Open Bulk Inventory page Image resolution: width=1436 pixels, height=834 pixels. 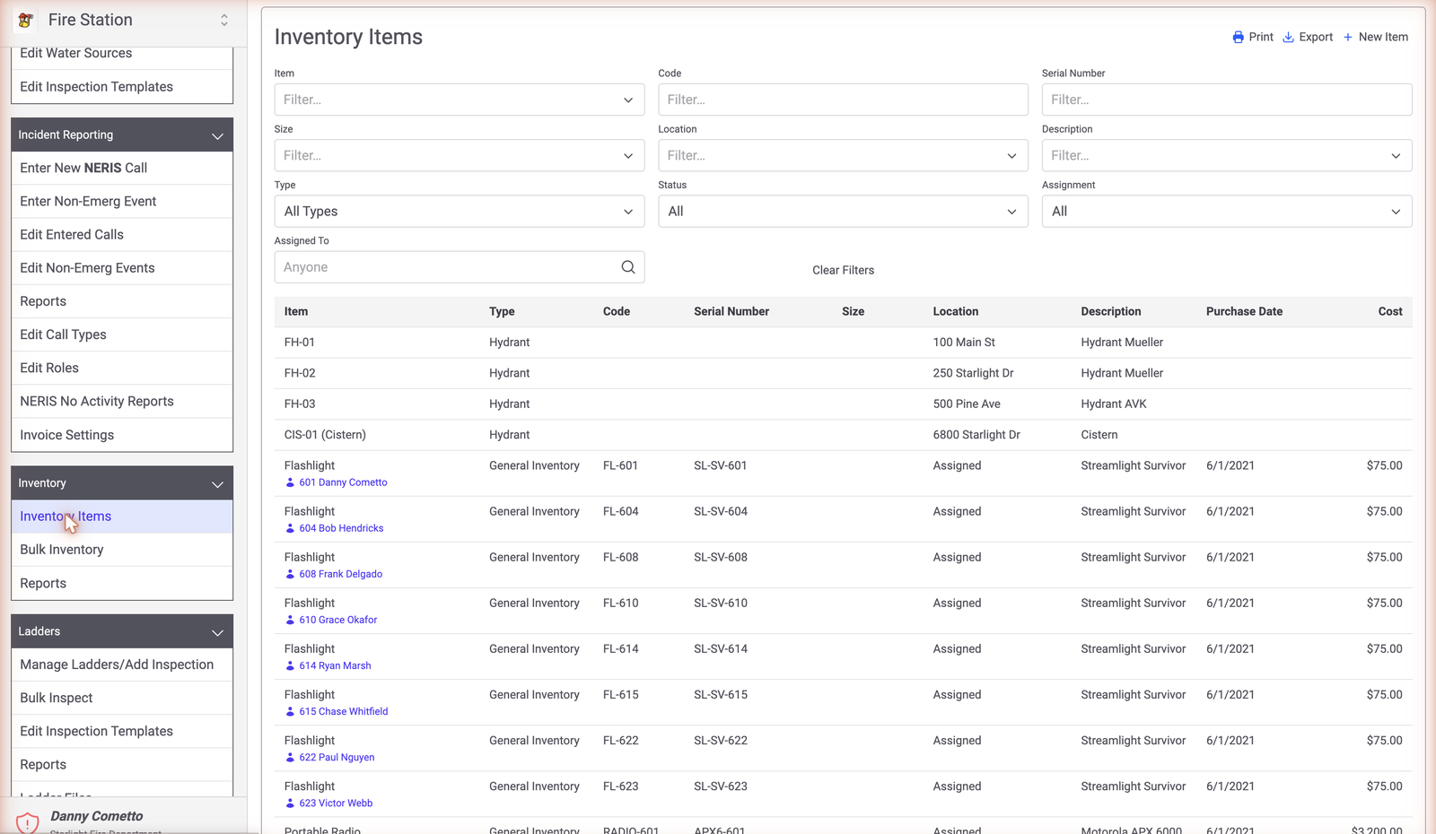(x=122, y=550)
